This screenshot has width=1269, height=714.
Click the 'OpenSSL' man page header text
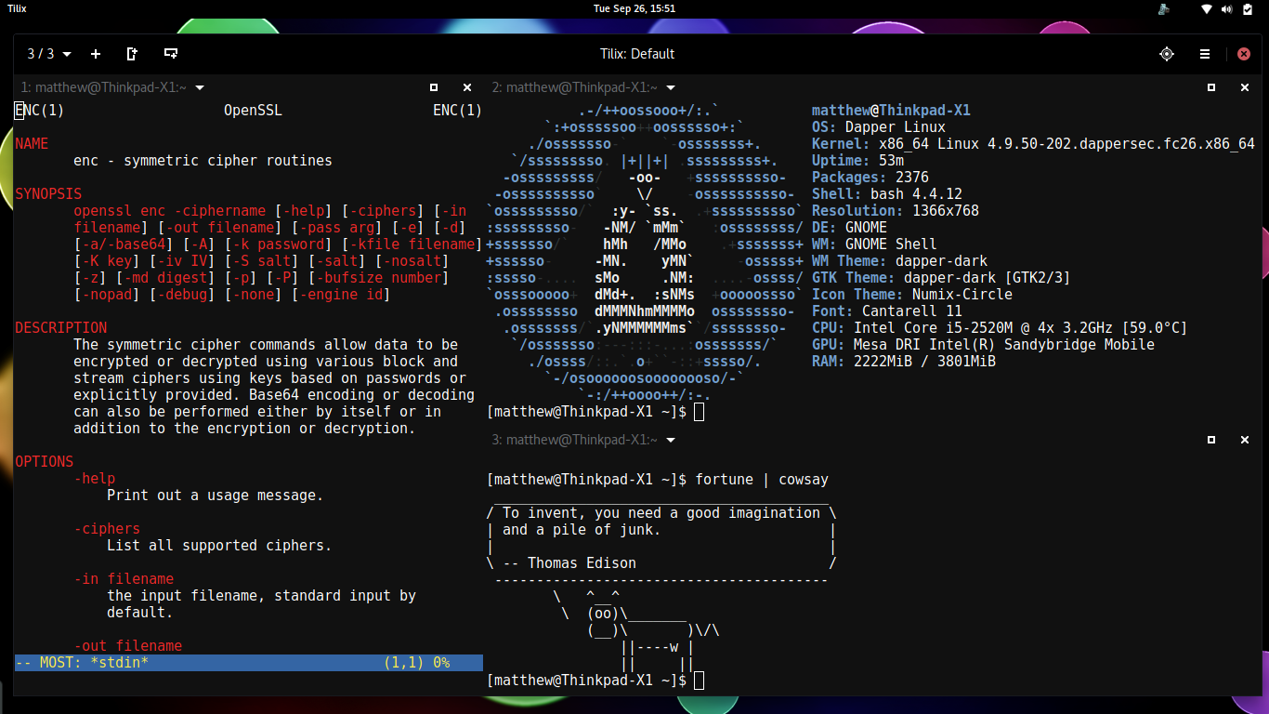[x=253, y=111]
